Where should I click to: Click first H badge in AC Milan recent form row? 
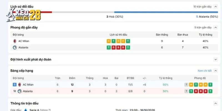[109, 41]
